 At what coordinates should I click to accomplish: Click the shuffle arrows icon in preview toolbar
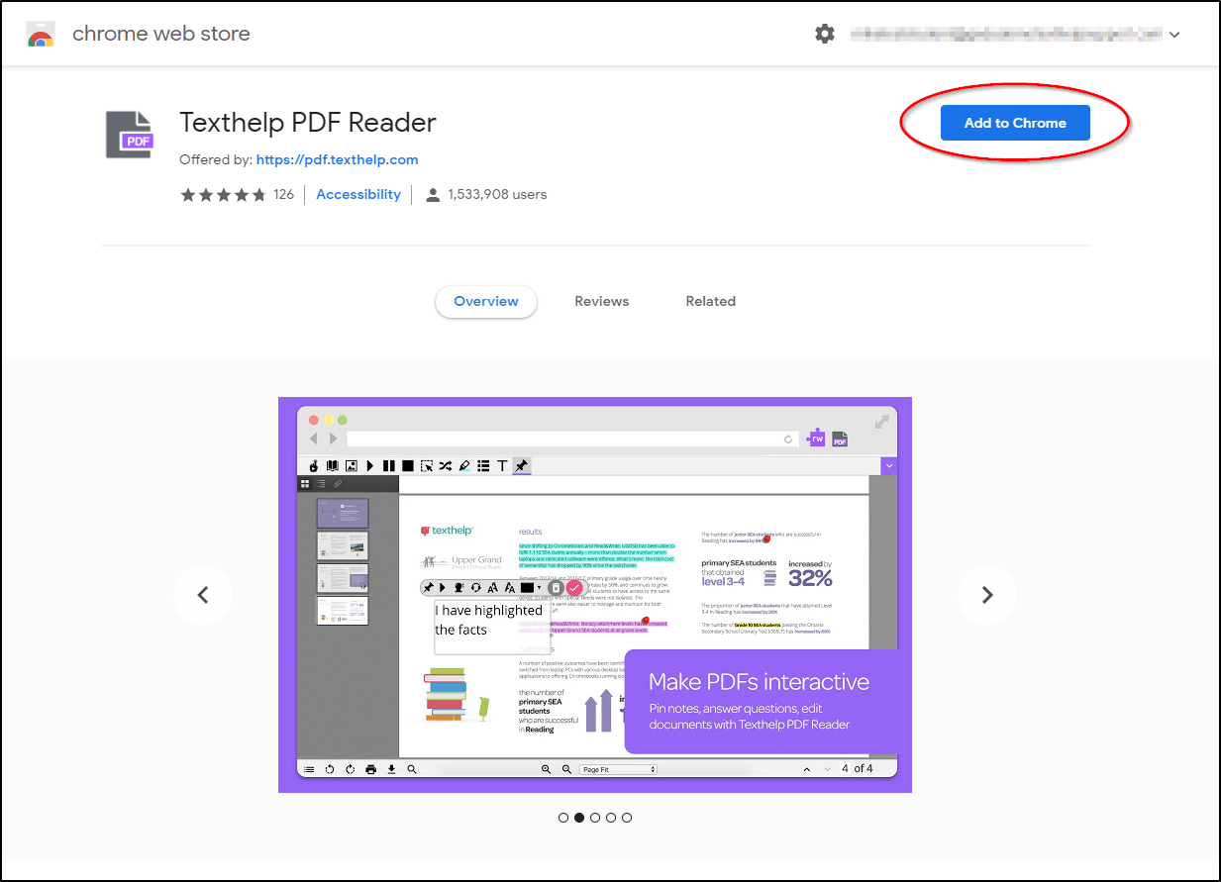click(445, 466)
